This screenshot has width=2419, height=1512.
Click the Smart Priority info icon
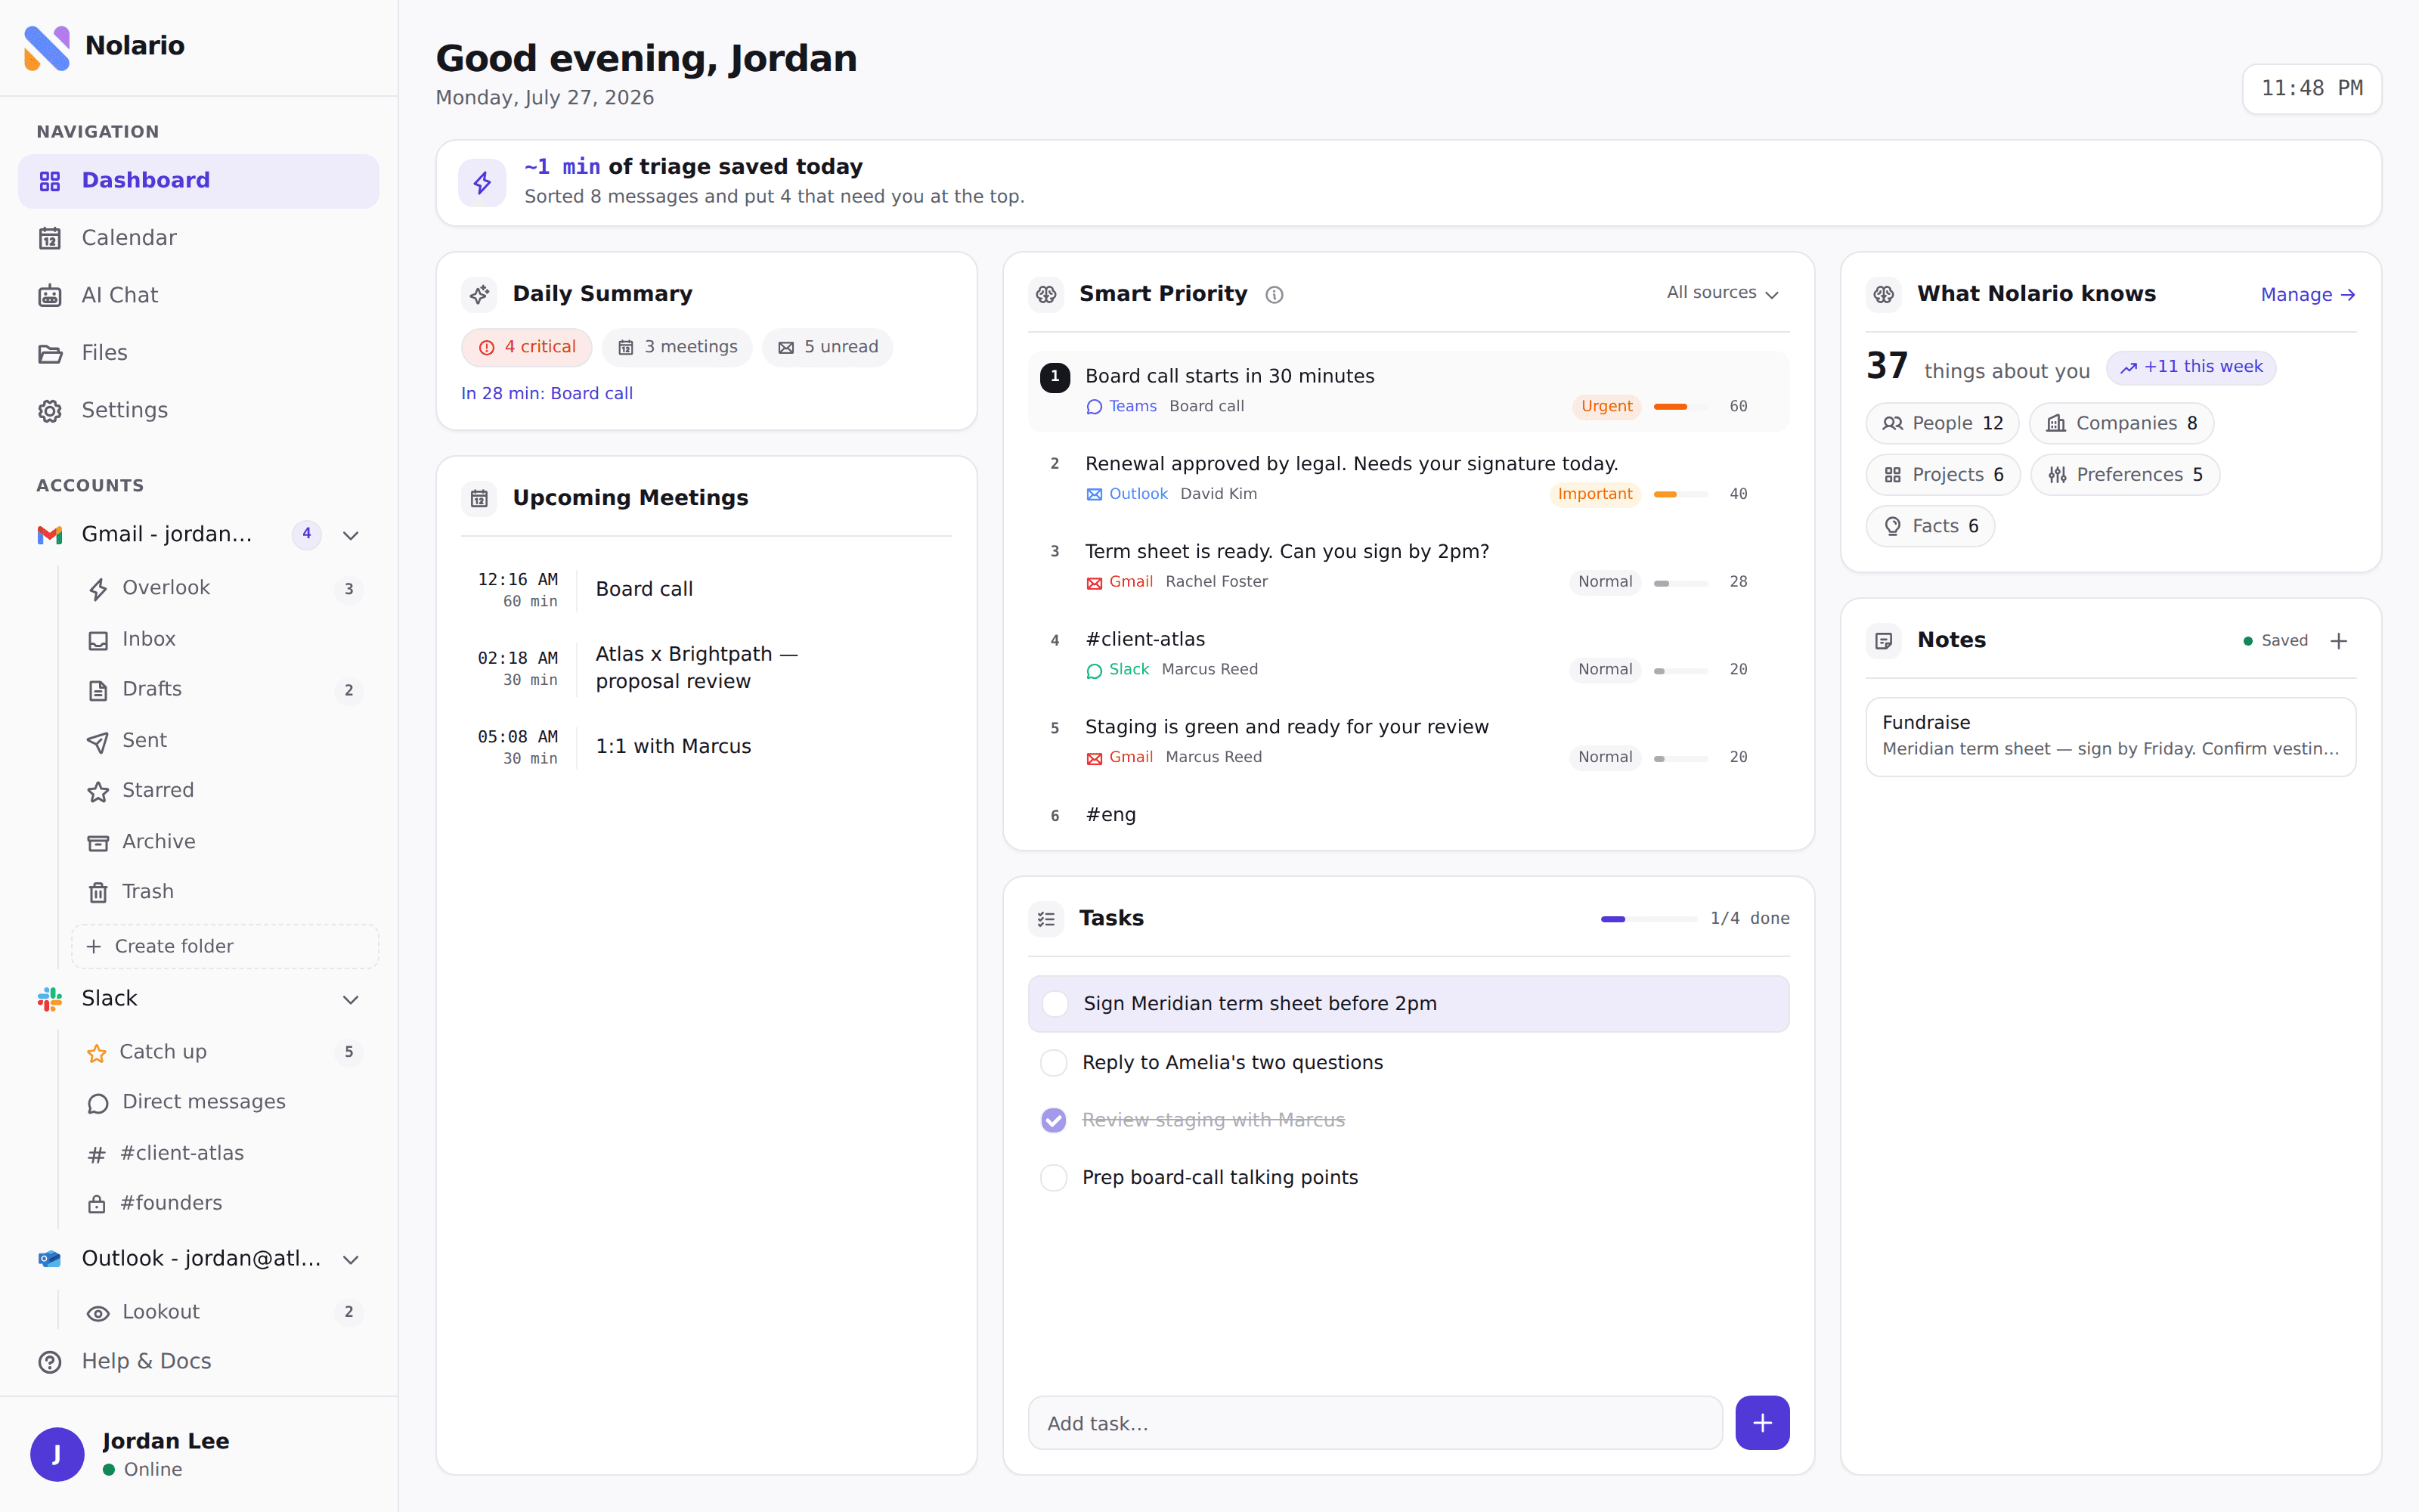pyautogui.click(x=1275, y=295)
